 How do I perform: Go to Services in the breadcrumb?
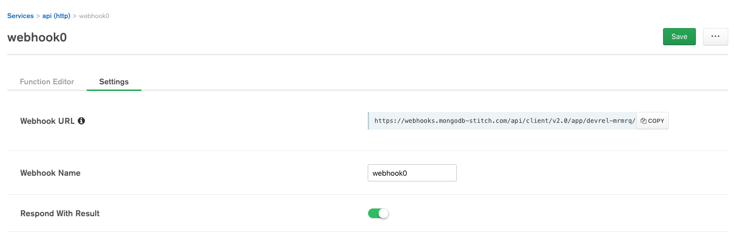pyautogui.click(x=20, y=16)
